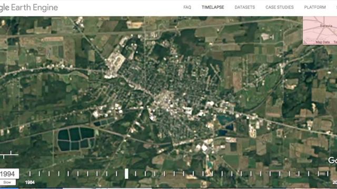Grab the timeline slider handle at 1994
Viewport: 337px width, 189px height.
click(x=126, y=173)
